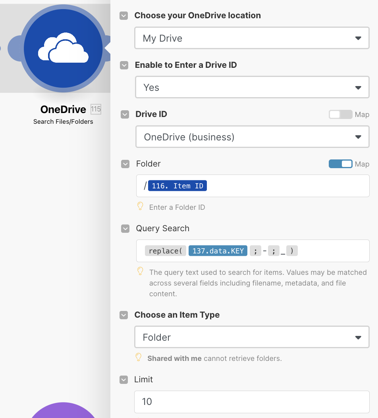Click the purple module circle below OneDrive
The height and width of the screenshot is (418, 378).
pos(63,410)
